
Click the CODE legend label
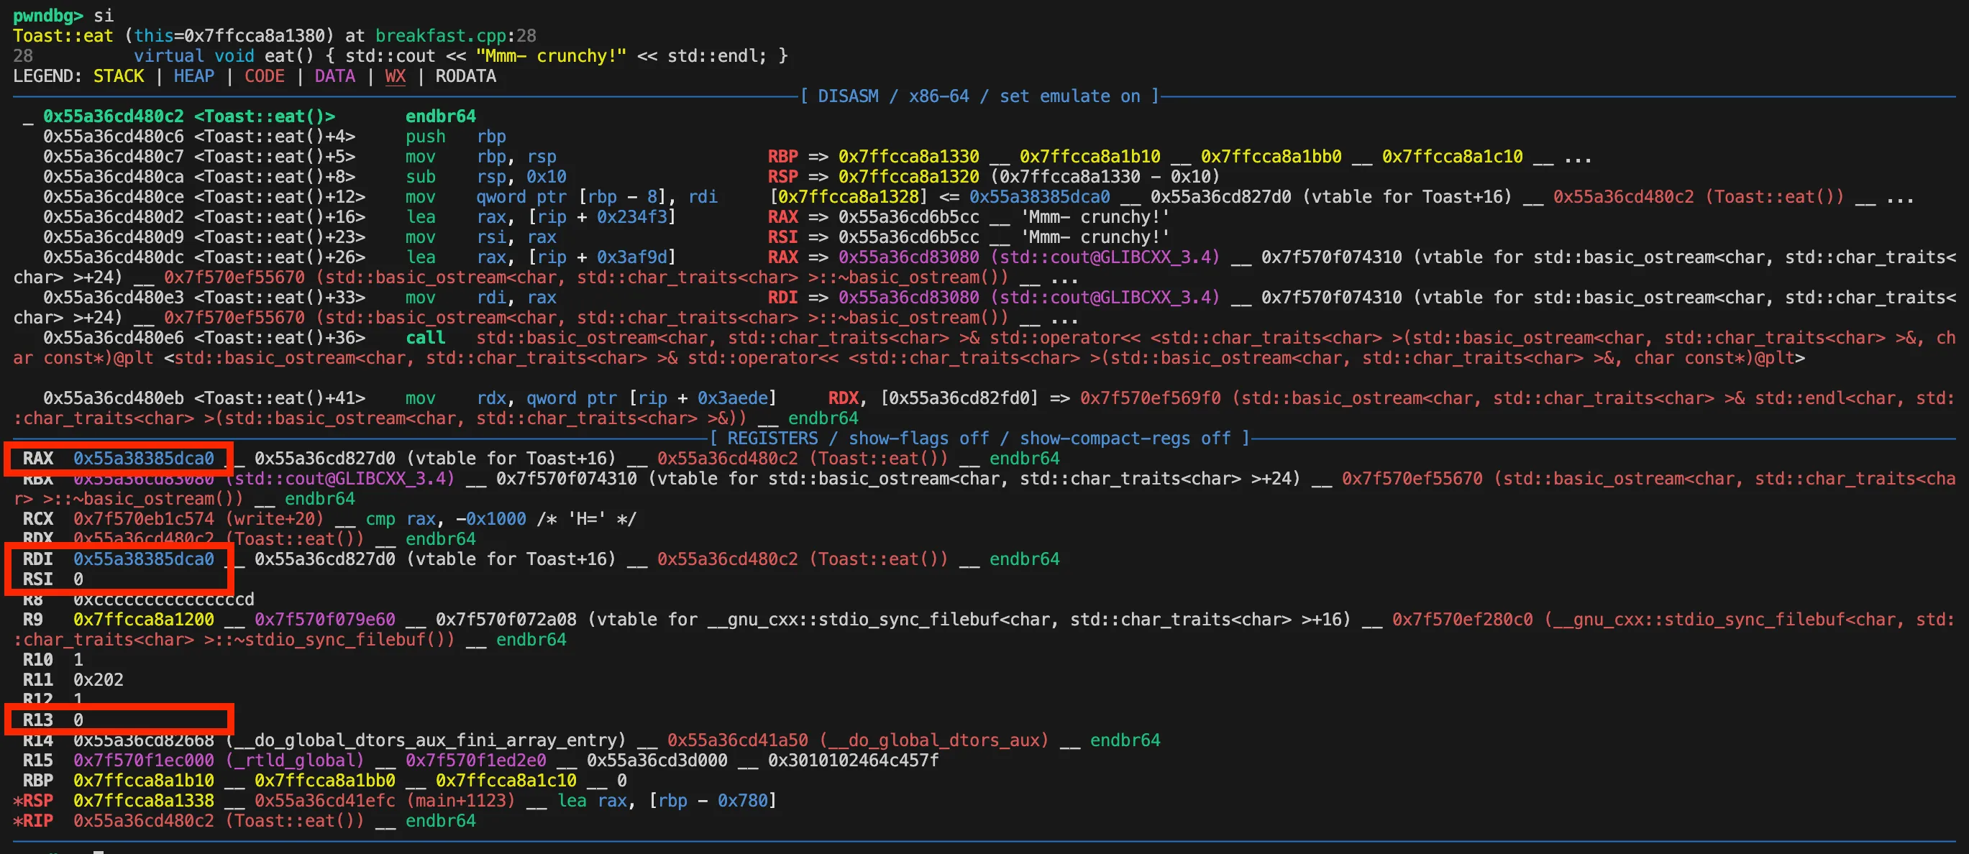click(x=265, y=76)
